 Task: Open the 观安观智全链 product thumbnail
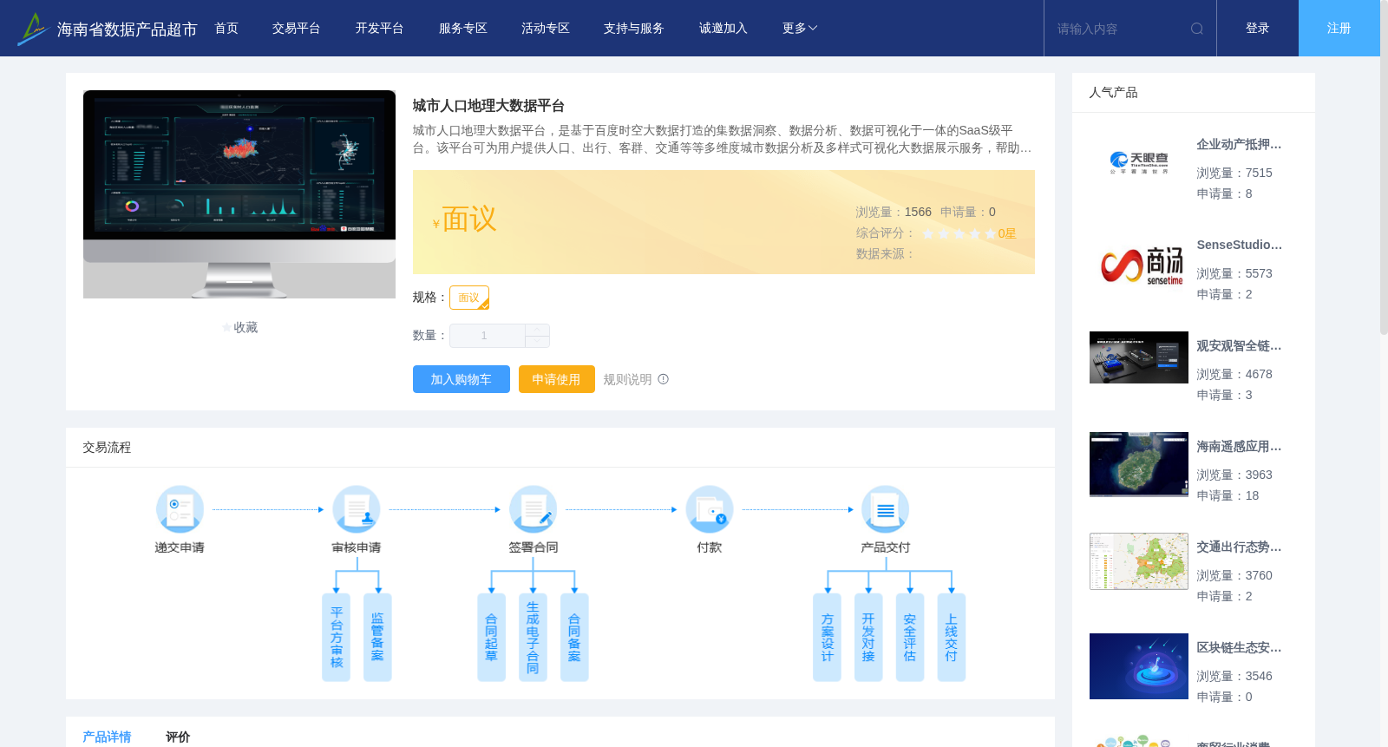[x=1139, y=357]
